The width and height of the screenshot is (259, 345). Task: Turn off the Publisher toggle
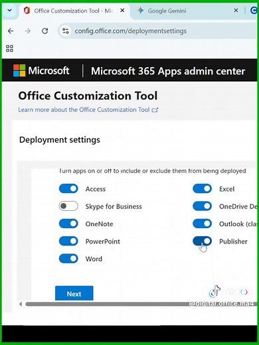202,241
